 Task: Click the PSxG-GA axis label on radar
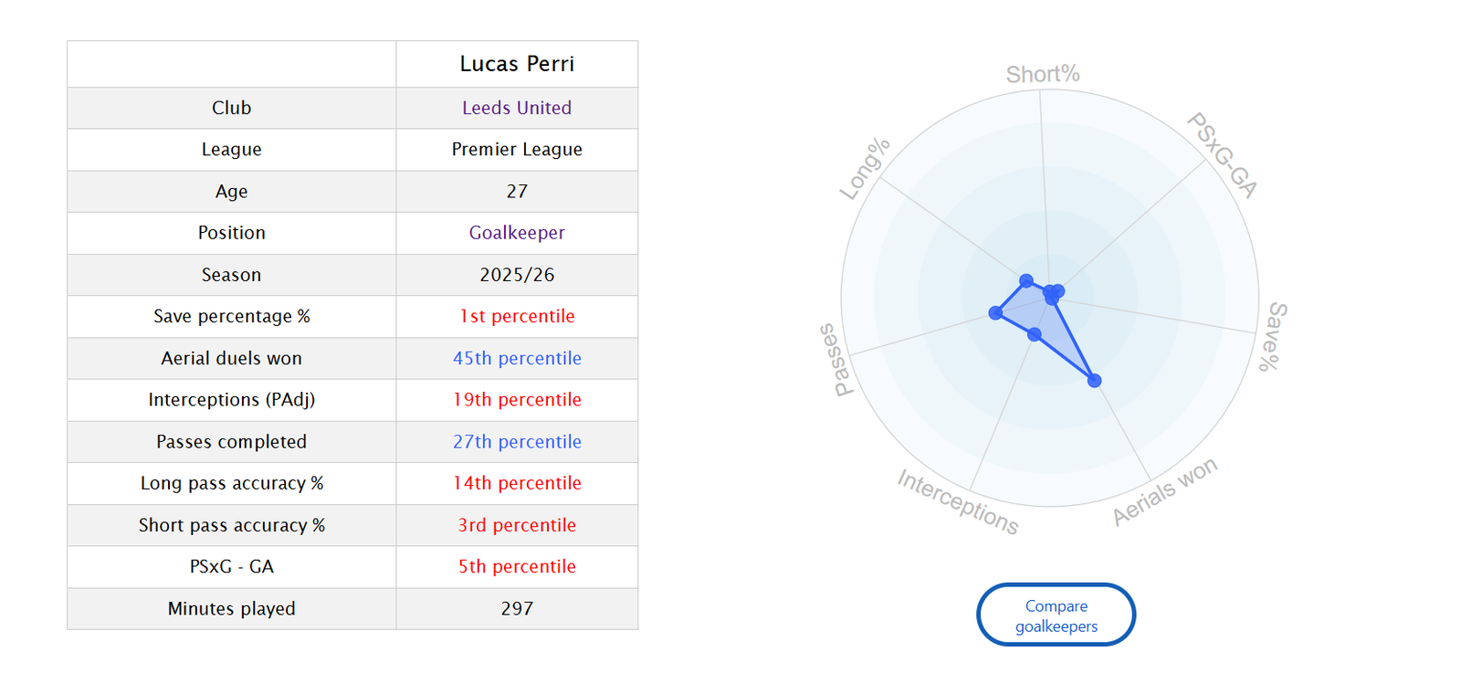pos(1224,154)
